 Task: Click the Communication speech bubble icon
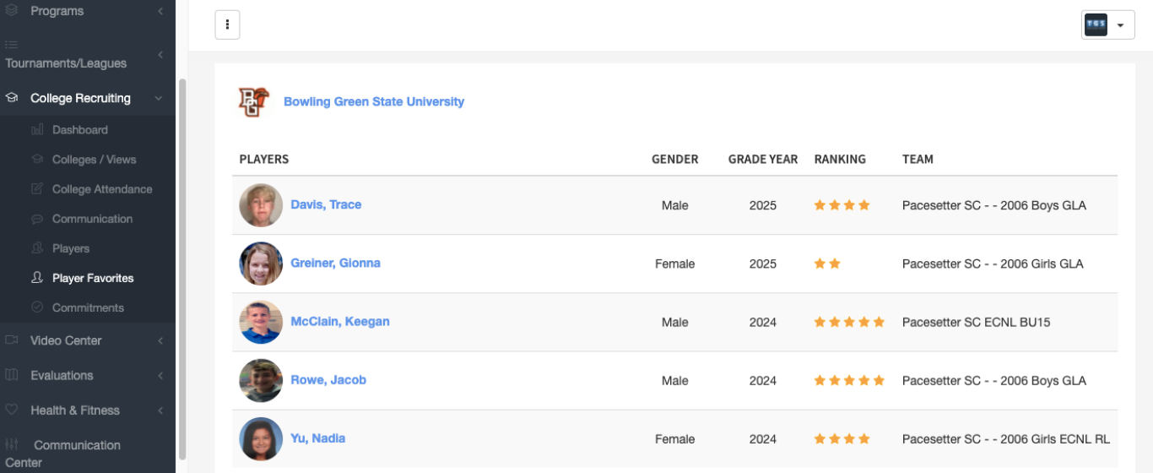[37, 219]
